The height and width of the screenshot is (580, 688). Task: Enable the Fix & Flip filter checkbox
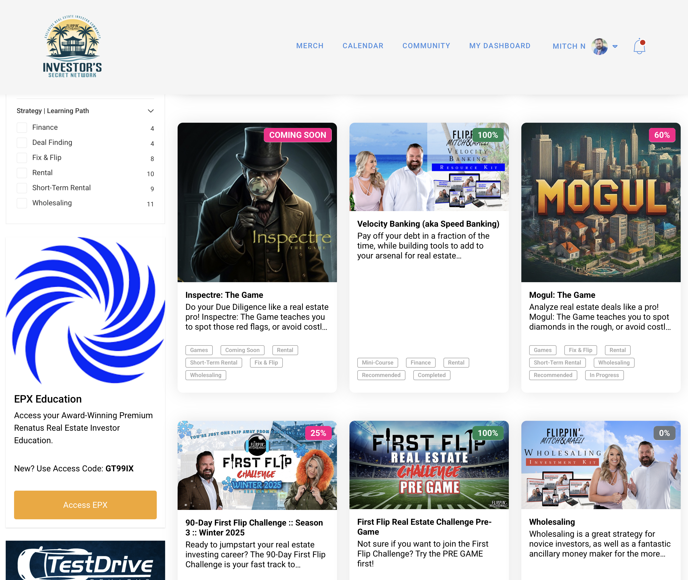(x=22, y=158)
